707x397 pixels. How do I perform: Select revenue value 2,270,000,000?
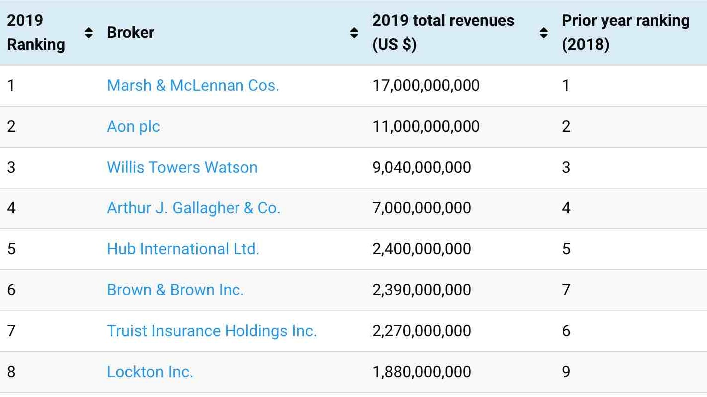422,331
